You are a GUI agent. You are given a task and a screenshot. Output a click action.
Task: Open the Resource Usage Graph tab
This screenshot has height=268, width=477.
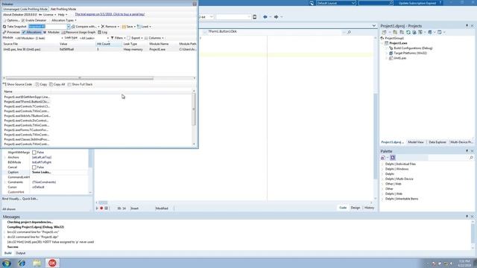(x=78, y=32)
